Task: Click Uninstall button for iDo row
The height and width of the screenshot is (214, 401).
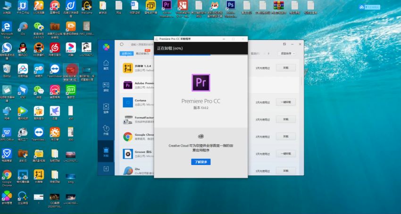Action: pos(286,171)
